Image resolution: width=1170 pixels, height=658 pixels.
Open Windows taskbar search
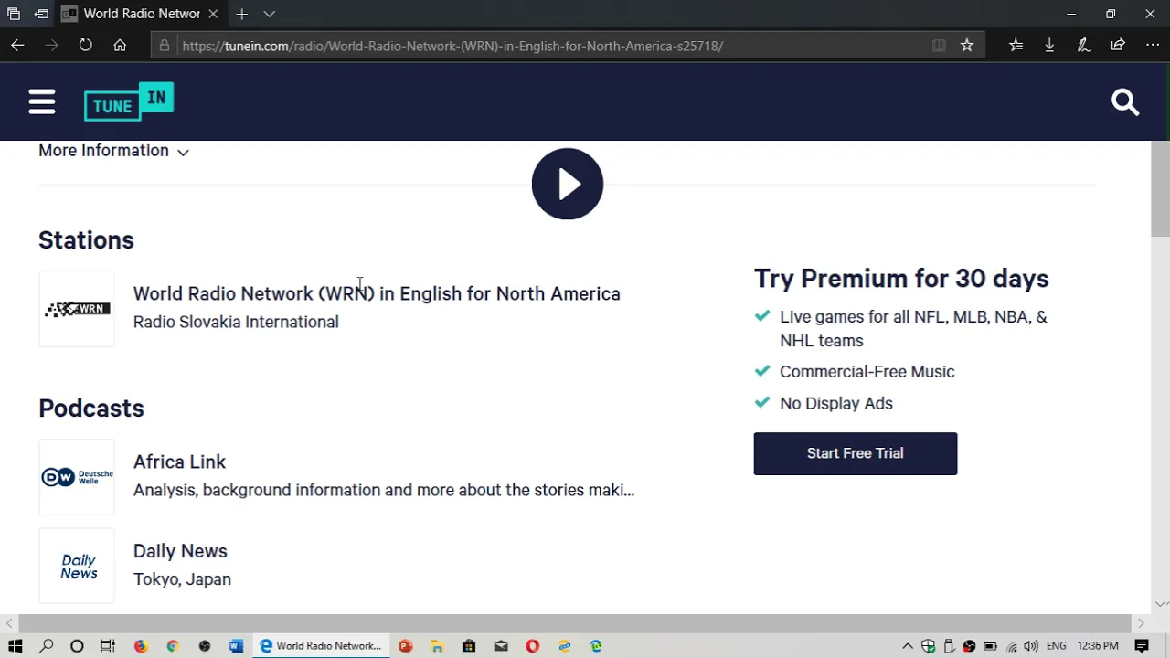coord(47,646)
